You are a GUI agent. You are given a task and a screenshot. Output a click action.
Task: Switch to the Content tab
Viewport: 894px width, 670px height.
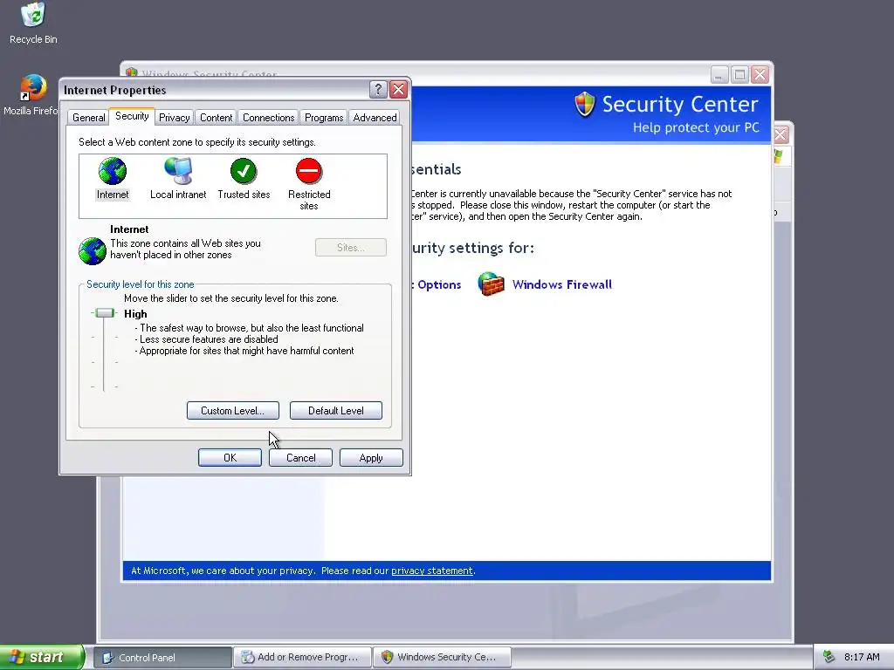pos(217,118)
